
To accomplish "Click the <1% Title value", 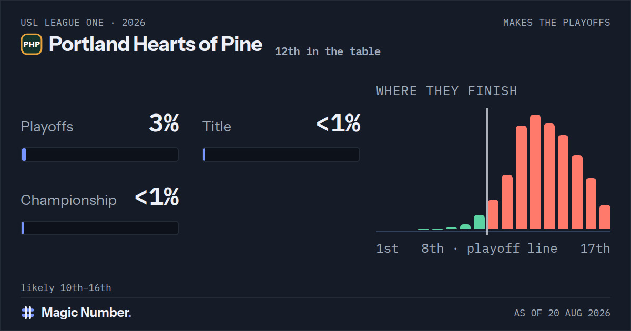I will coord(338,124).
